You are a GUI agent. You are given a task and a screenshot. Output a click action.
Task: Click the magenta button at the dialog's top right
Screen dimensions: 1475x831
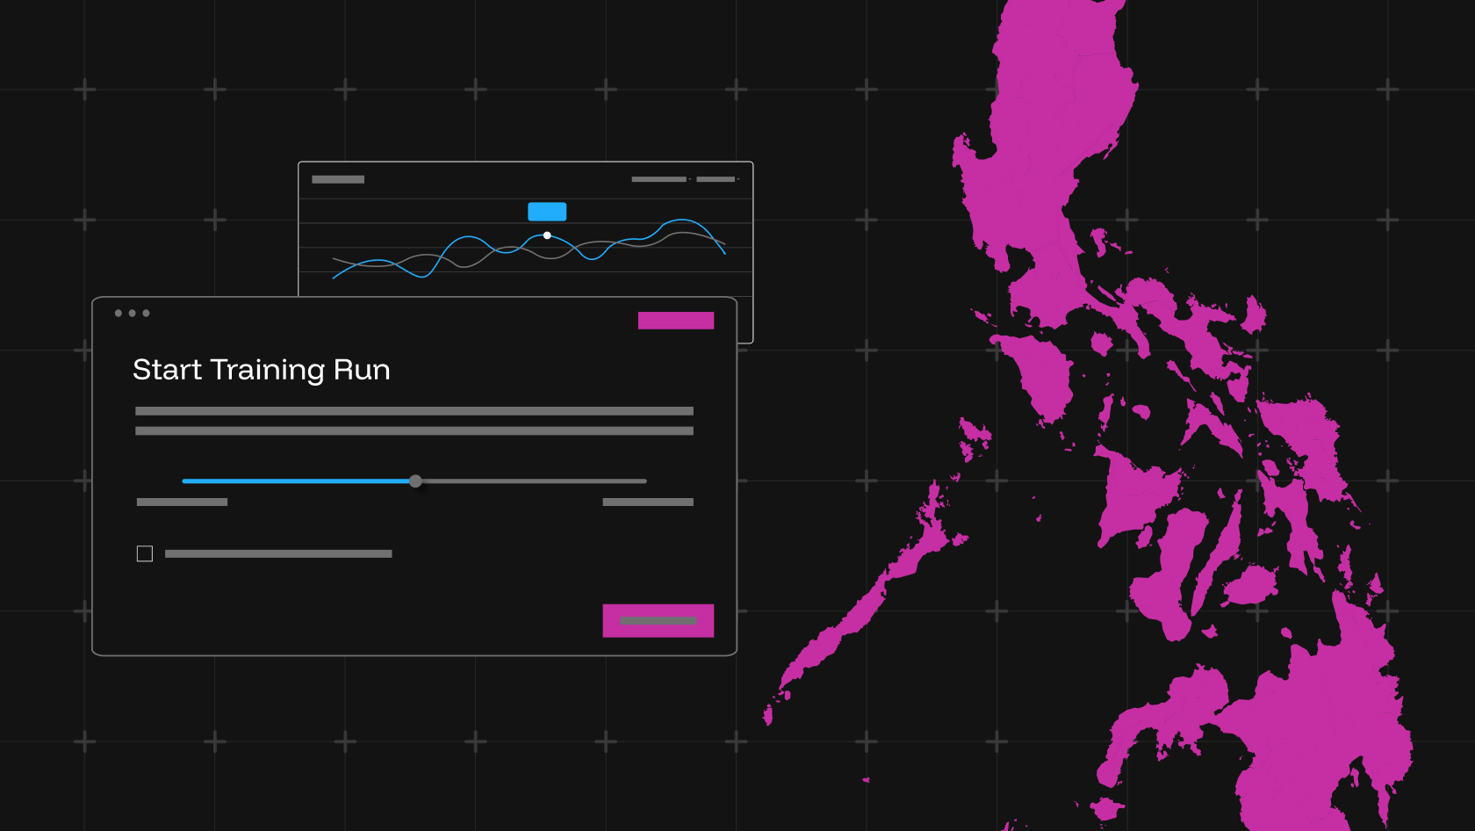tap(675, 321)
